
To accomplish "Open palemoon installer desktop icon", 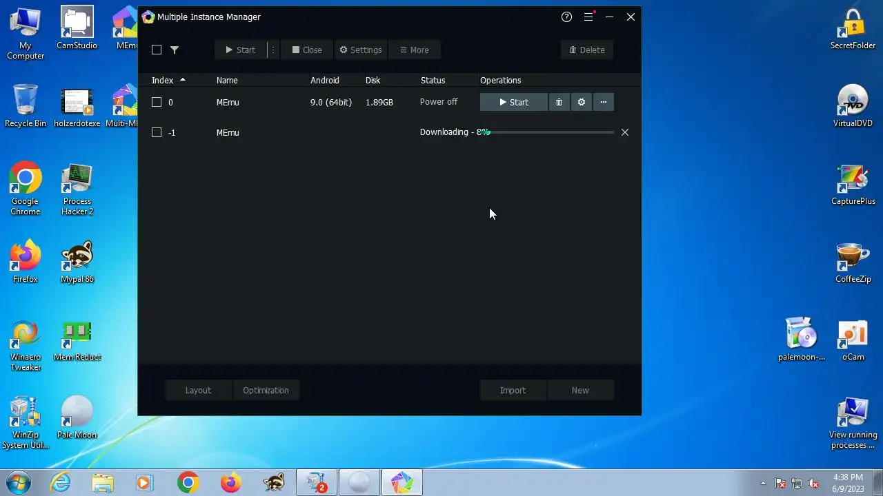I will (802, 340).
